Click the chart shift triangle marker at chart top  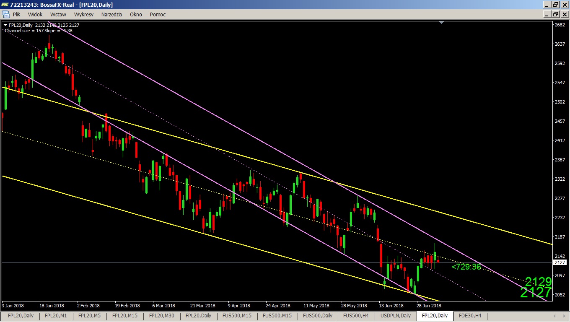click(x=441, y=23)
